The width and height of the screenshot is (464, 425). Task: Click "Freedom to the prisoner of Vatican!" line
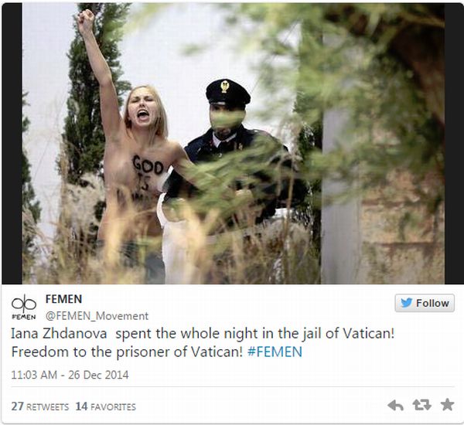coord(127,352)
